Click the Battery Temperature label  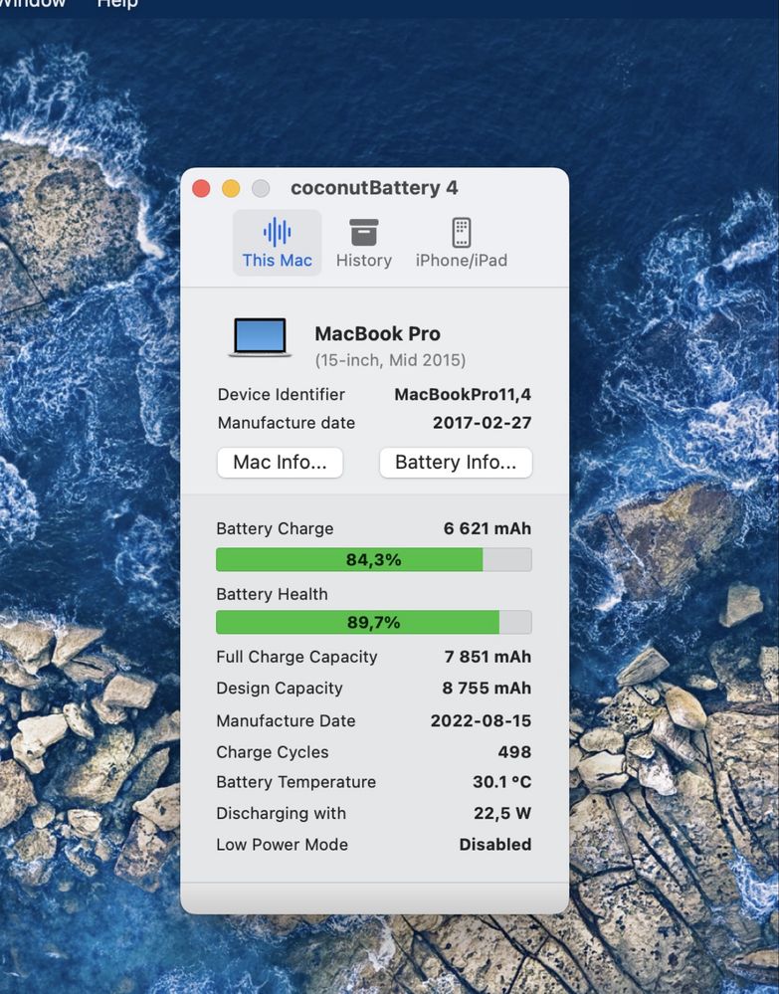(296, 782)
